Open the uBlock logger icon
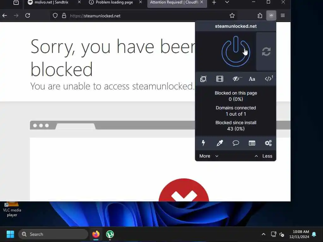This screenshot has width=323, height=242. click(252, 143)
